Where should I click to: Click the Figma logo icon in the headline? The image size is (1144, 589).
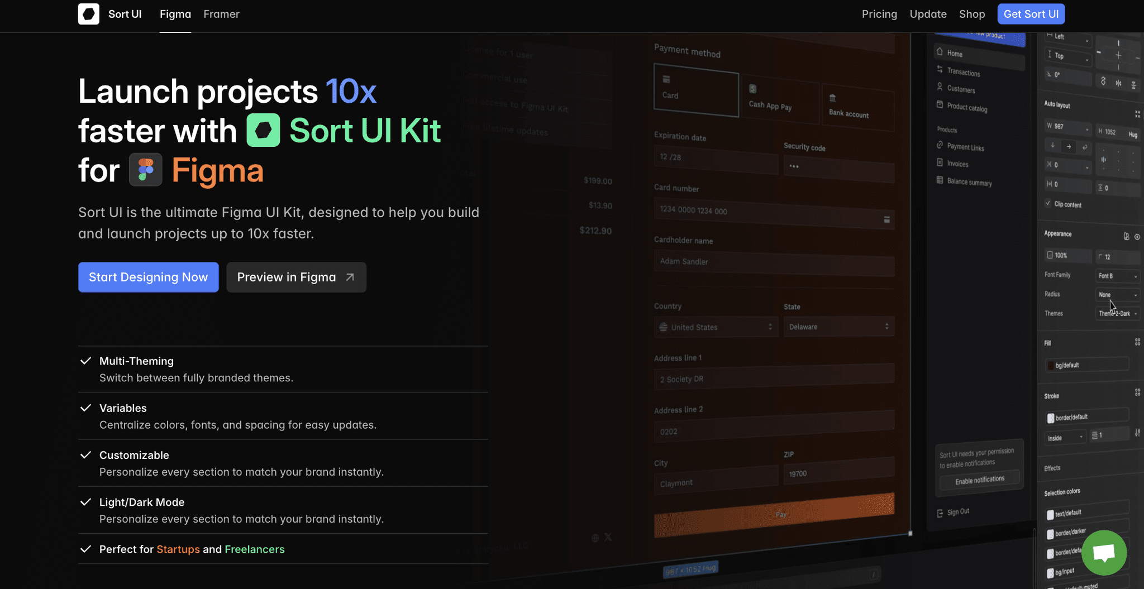pos(145,170)
